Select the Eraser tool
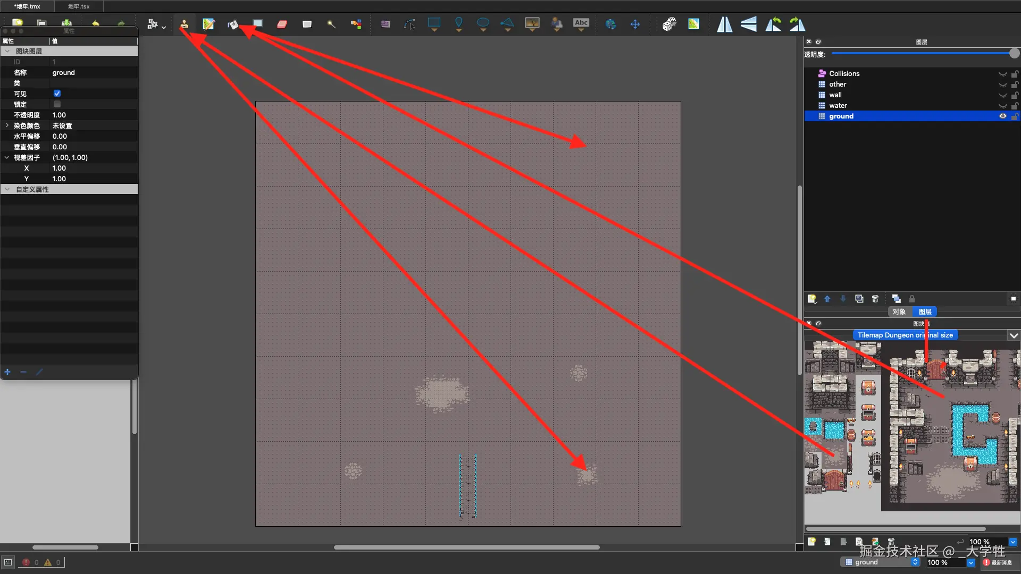Image resolution: width=1021 pixels, height=574 pixels. pyautogui.click(x=282, y=24)
